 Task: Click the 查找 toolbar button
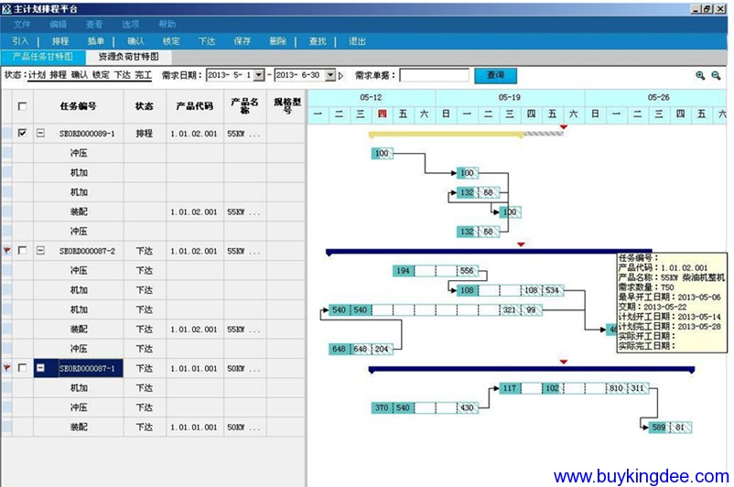[x=318, y=41]
